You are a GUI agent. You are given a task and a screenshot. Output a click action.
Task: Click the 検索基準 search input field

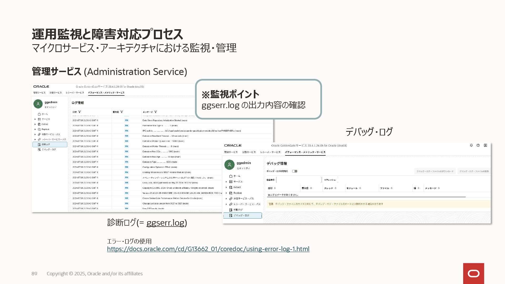(x=299, y=180)
